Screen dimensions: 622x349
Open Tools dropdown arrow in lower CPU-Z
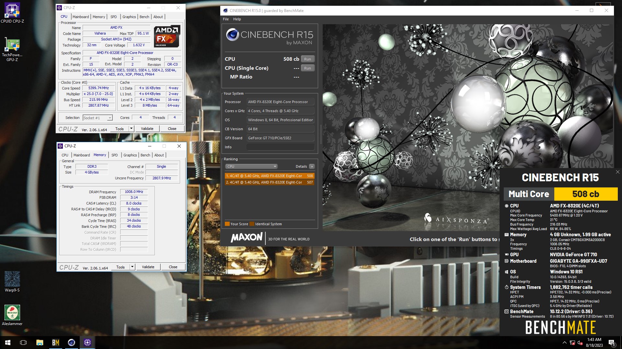point(132,267)
